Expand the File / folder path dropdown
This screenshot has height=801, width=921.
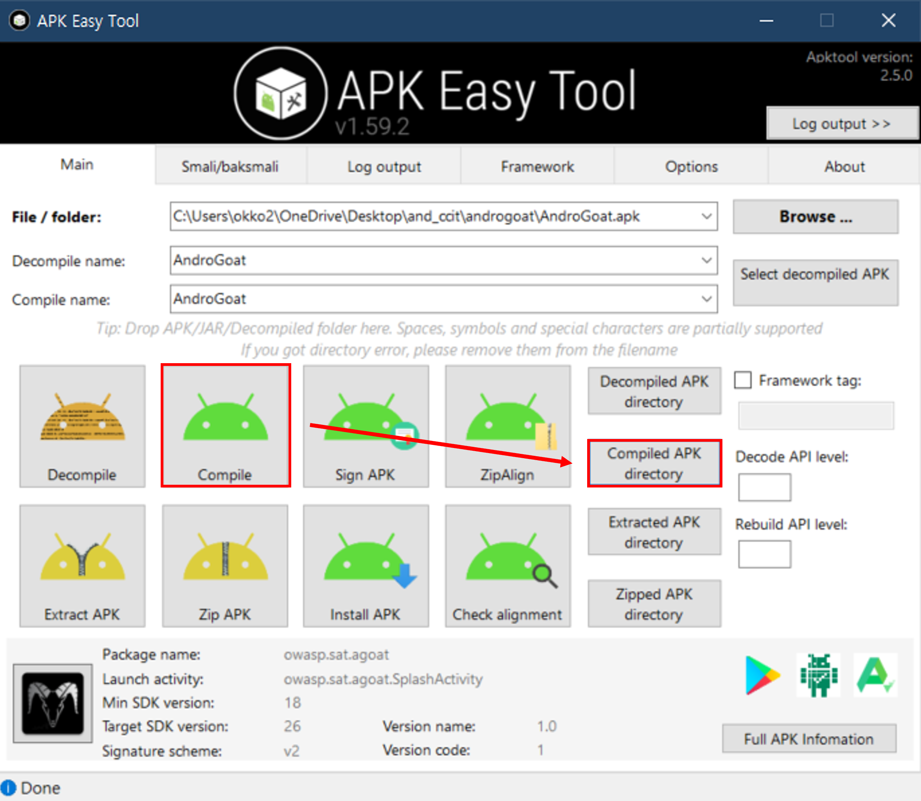pyautogui.click(x=706, y=217)
